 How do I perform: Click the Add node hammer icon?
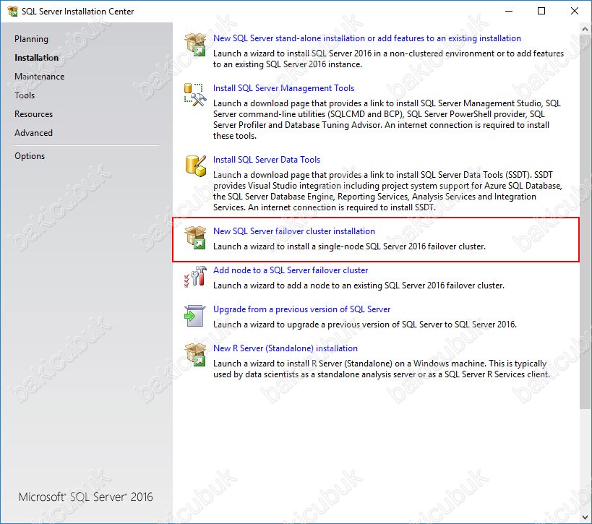[x=195, y=277]
